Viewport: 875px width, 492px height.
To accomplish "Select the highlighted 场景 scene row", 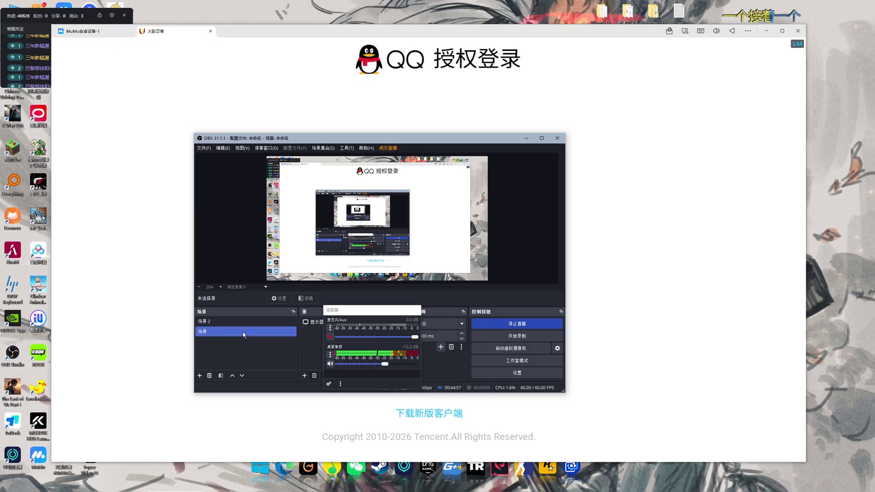I will click(246, 332).
